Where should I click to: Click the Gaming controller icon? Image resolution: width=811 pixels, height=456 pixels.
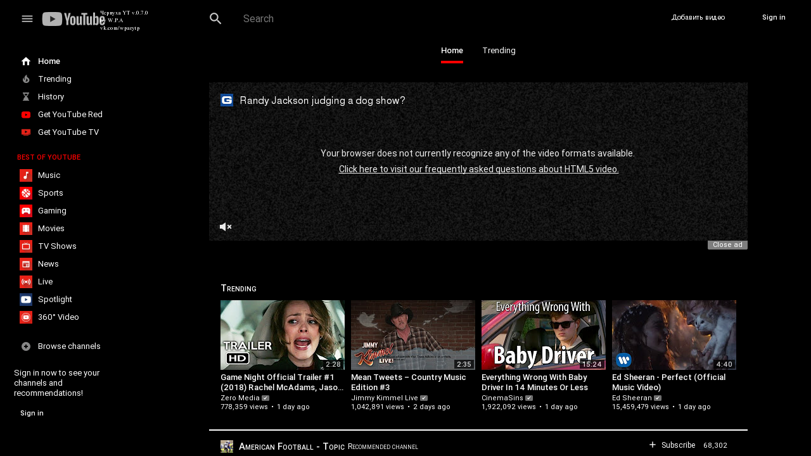[x=26, y=211]
